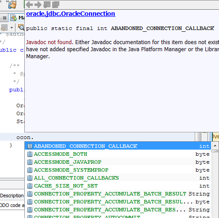Click scroll up arrow of completion list
This screenshot has height=218, width=219.
click(215, 146)
